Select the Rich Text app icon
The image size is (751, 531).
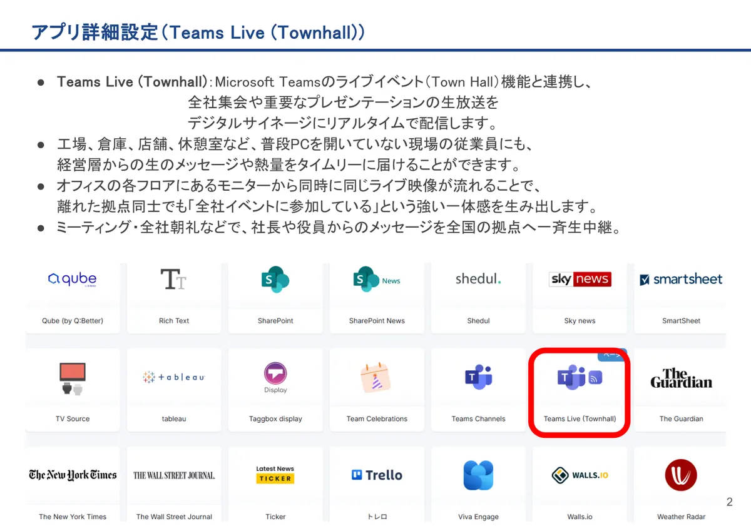(173, 280)
